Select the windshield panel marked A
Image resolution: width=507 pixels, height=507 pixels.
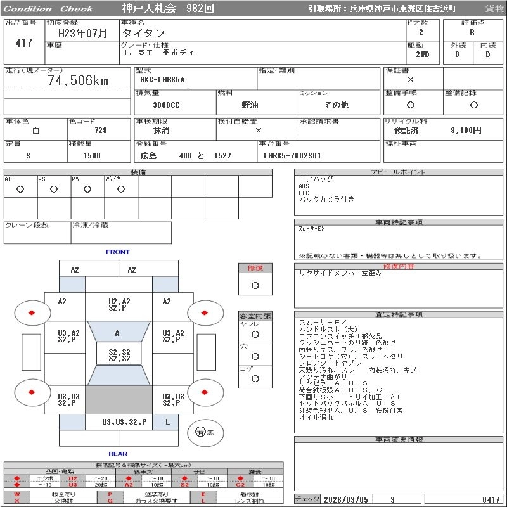[117, 333]
